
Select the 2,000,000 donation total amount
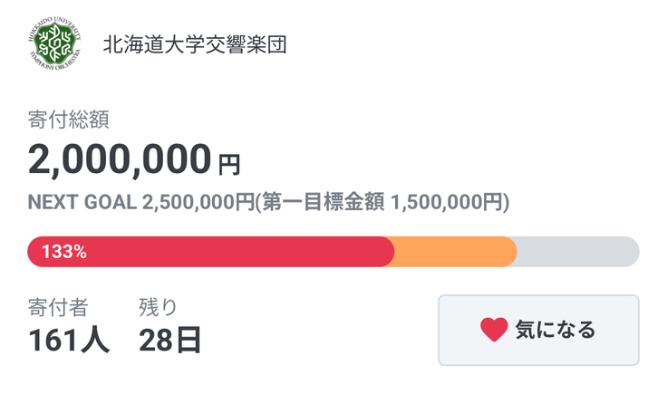pos(120,159)
